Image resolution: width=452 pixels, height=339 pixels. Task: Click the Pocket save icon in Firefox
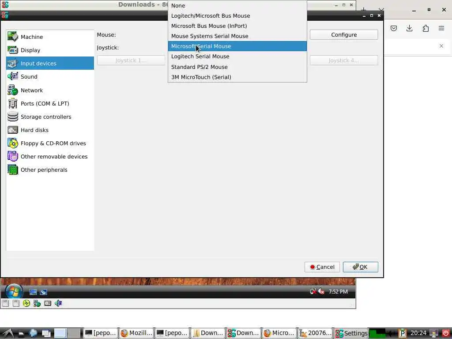coord(394,28)
